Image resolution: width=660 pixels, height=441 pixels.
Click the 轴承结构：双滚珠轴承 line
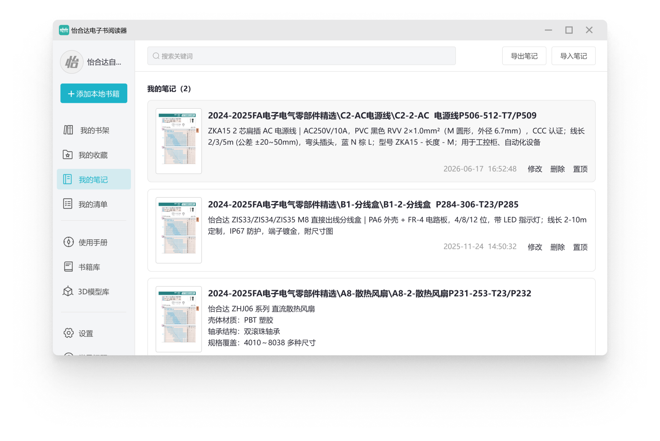coord(244,331)
